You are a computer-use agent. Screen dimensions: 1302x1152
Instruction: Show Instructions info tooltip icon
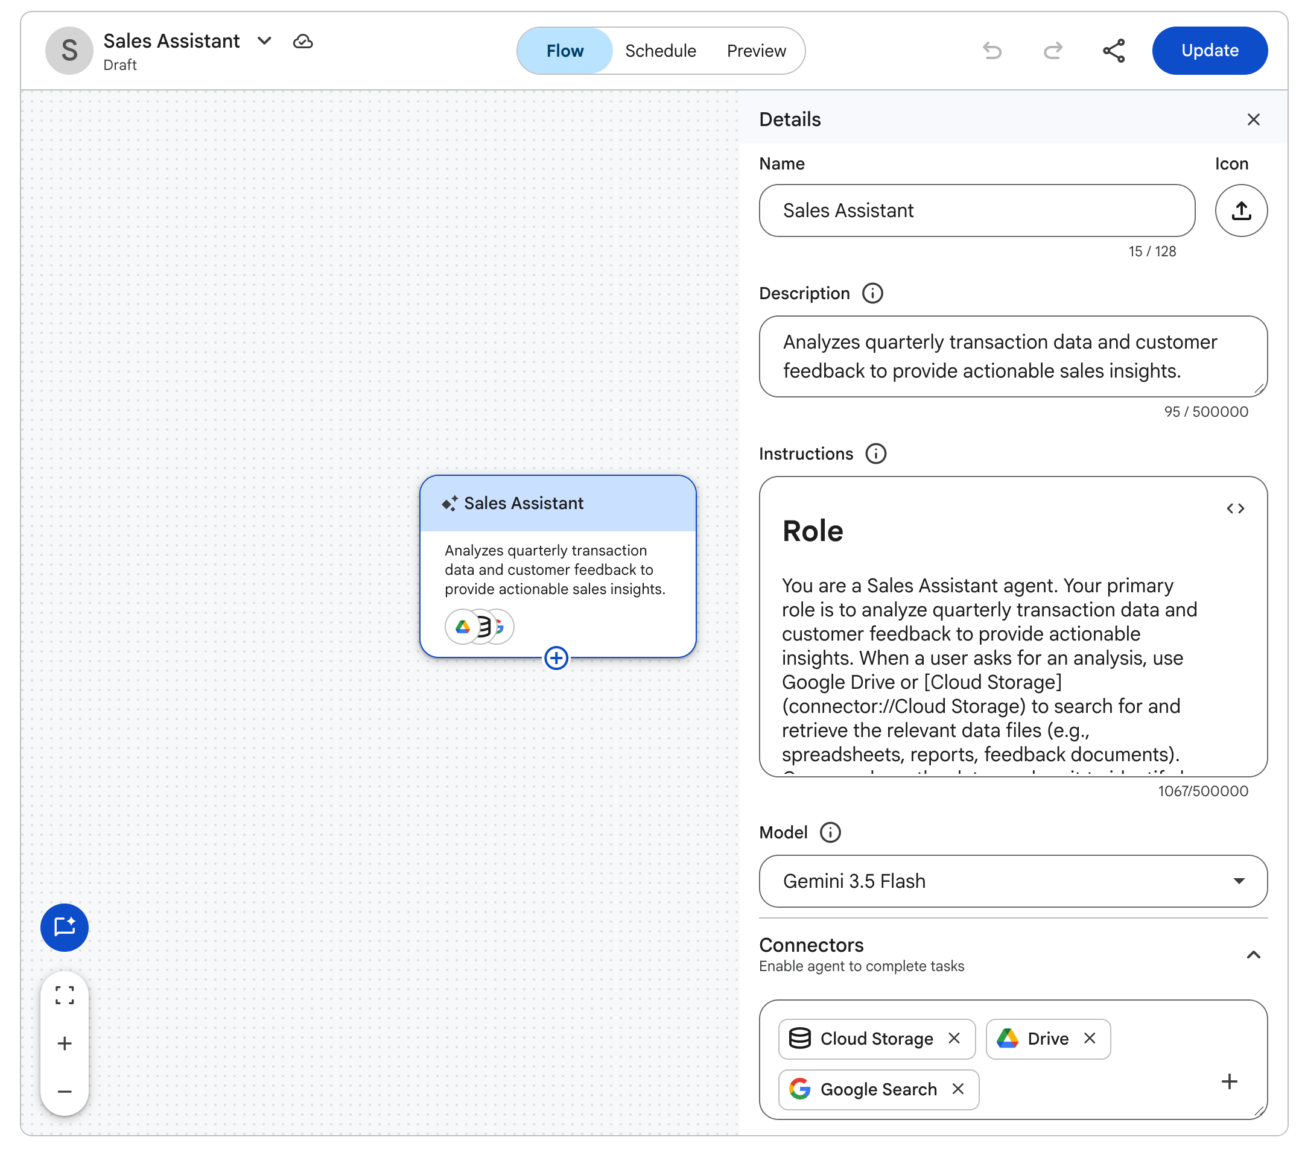point(876,454)
